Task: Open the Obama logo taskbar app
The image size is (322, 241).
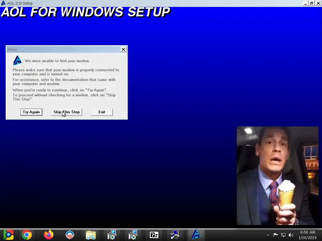Action: click(x=69, y=235)
